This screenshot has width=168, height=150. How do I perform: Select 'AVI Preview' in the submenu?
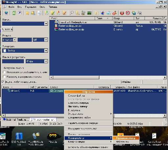tap(126, 142)
